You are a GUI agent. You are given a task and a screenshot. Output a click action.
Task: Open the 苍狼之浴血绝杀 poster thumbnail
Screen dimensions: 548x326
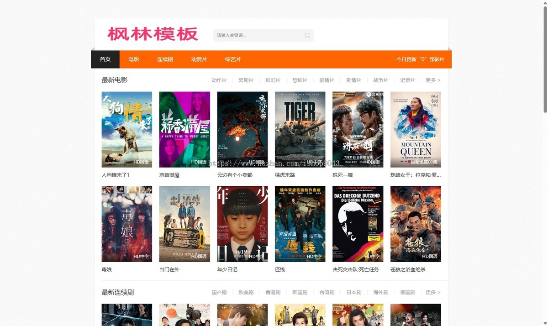tap(416, 224)
